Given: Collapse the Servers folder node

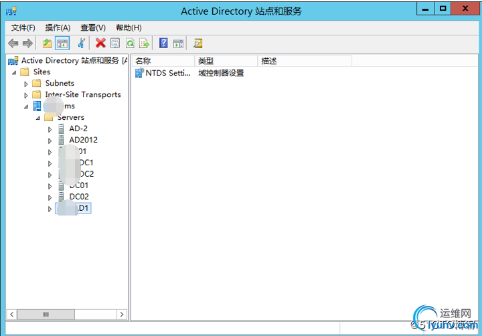Looking at the screenshot, I should click(x=38, y=118).
